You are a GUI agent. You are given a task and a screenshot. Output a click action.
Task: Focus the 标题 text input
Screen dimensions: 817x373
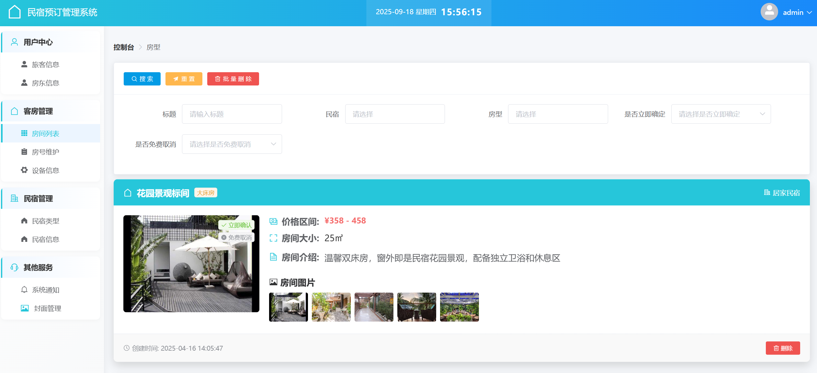point(232,114)
